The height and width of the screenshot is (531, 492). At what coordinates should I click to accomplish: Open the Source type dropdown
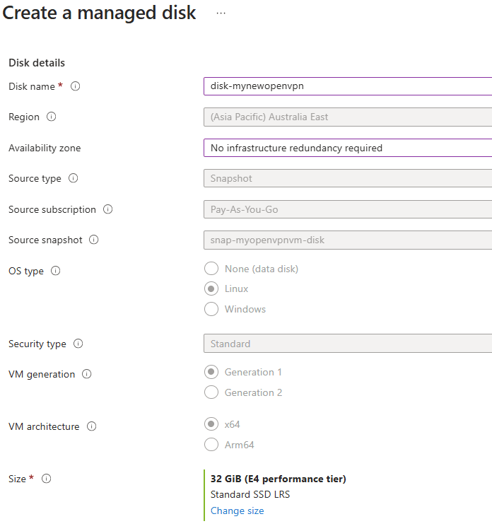[347, 178]
